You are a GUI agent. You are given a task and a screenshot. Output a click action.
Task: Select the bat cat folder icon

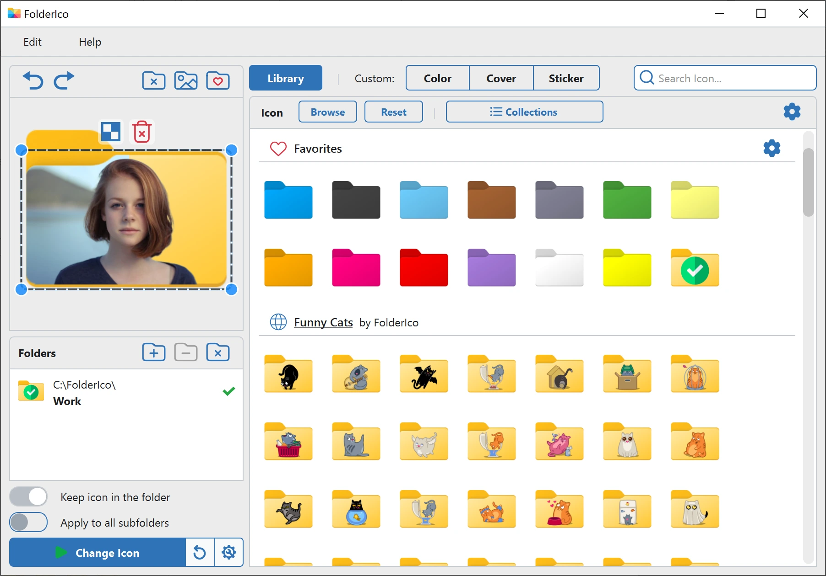coord(424,374)
